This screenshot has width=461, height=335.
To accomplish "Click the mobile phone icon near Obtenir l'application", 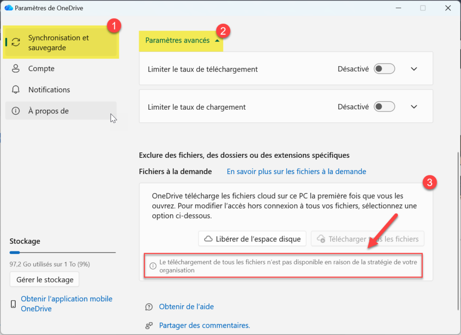I will tap(14, 304).
